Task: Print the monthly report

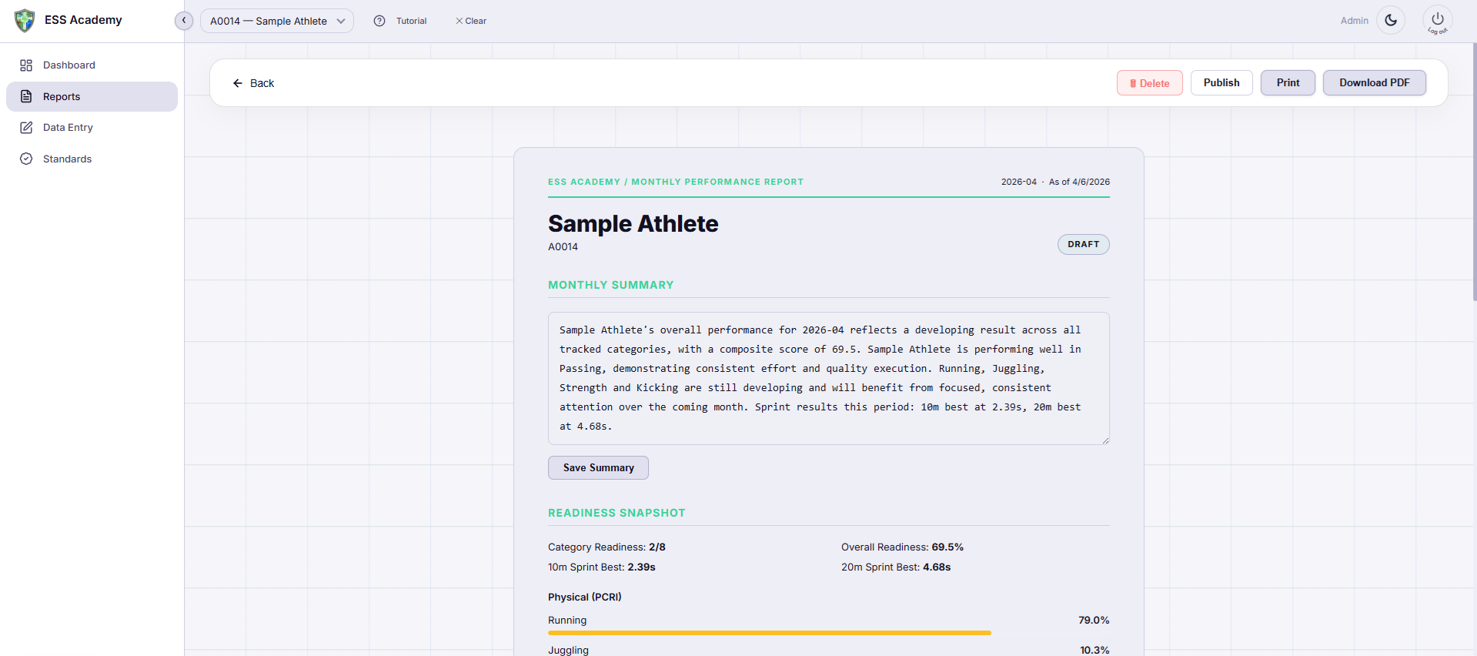Action: point(1288,82)
